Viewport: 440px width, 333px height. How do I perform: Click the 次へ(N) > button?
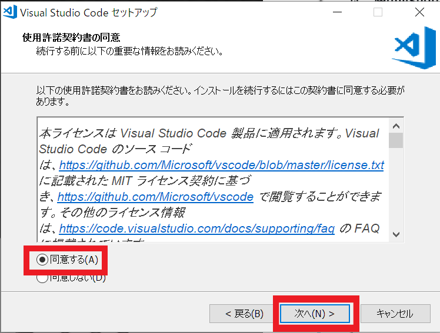point(315,314)
